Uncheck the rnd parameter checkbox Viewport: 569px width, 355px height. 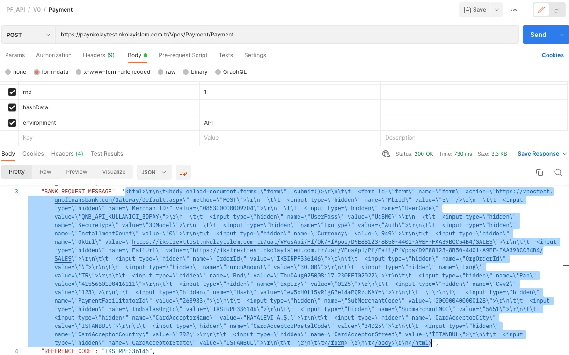coord(12,92)
